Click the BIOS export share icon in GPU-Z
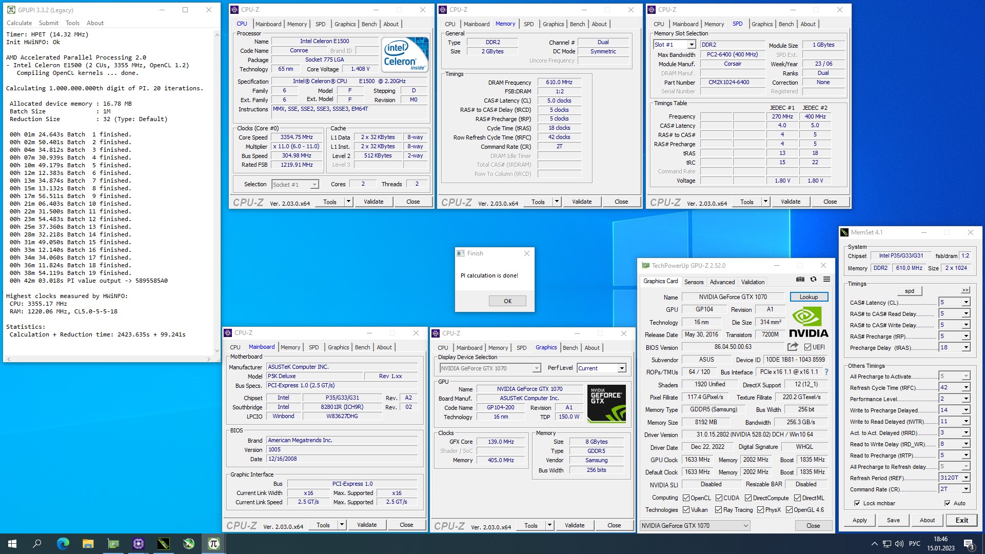The image size is (985, 554). click(x=793, y=347)
